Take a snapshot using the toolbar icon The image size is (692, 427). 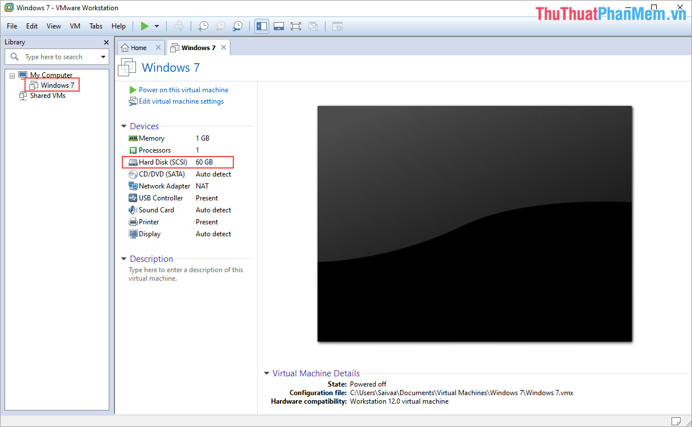point(203,26)
